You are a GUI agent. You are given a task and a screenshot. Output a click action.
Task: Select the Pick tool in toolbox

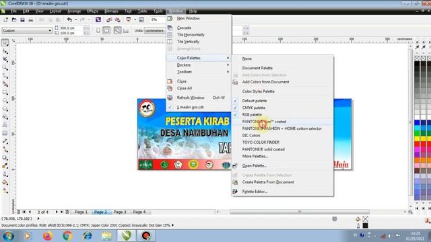click(5, 43)
